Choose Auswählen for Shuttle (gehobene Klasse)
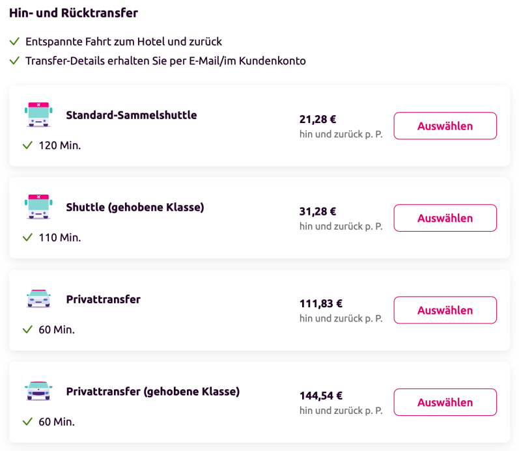 (x=445, y=218)
